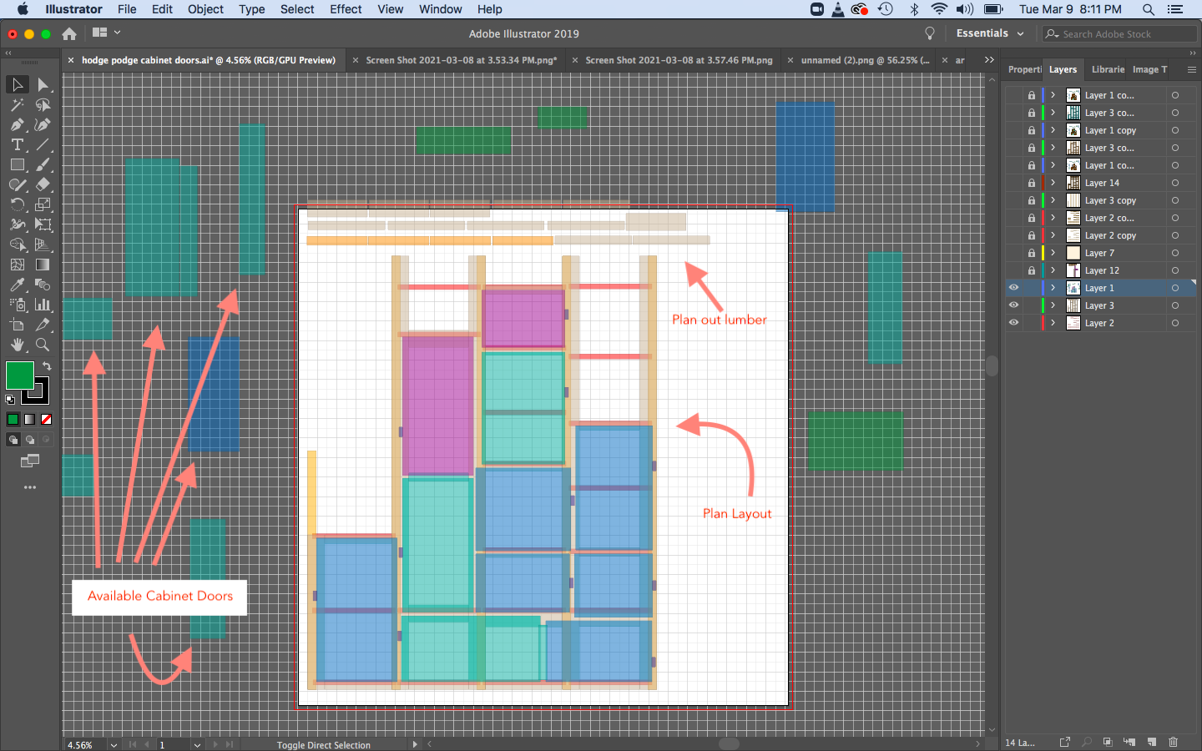The height and width of the screenshot is (751, 1202).
Task: Select the Gradient tool
Action: (43, 265)
